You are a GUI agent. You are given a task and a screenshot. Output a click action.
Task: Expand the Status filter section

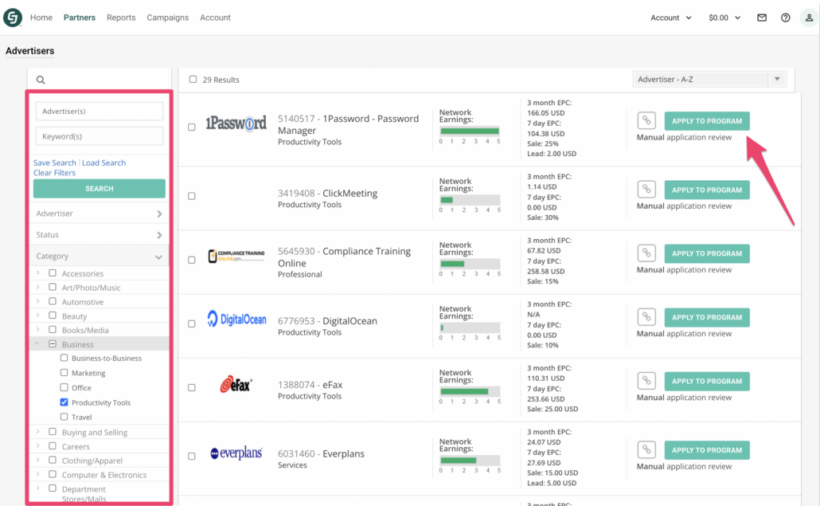[100, 235]
